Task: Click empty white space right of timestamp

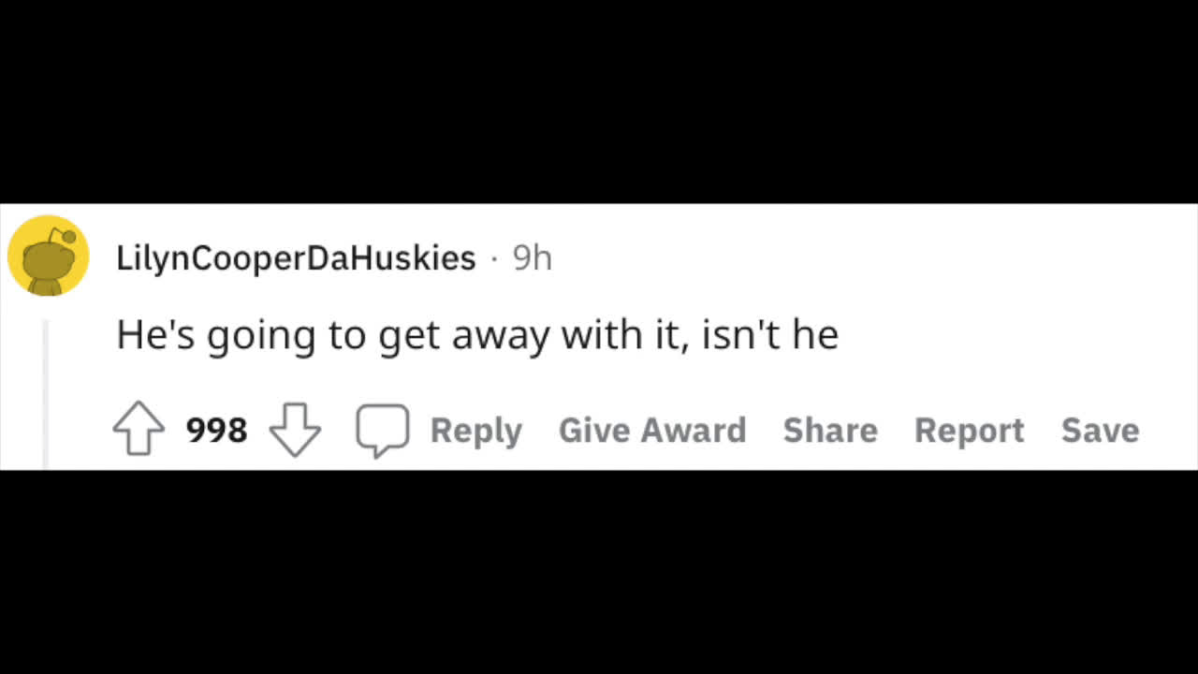Action: (842, 257)
